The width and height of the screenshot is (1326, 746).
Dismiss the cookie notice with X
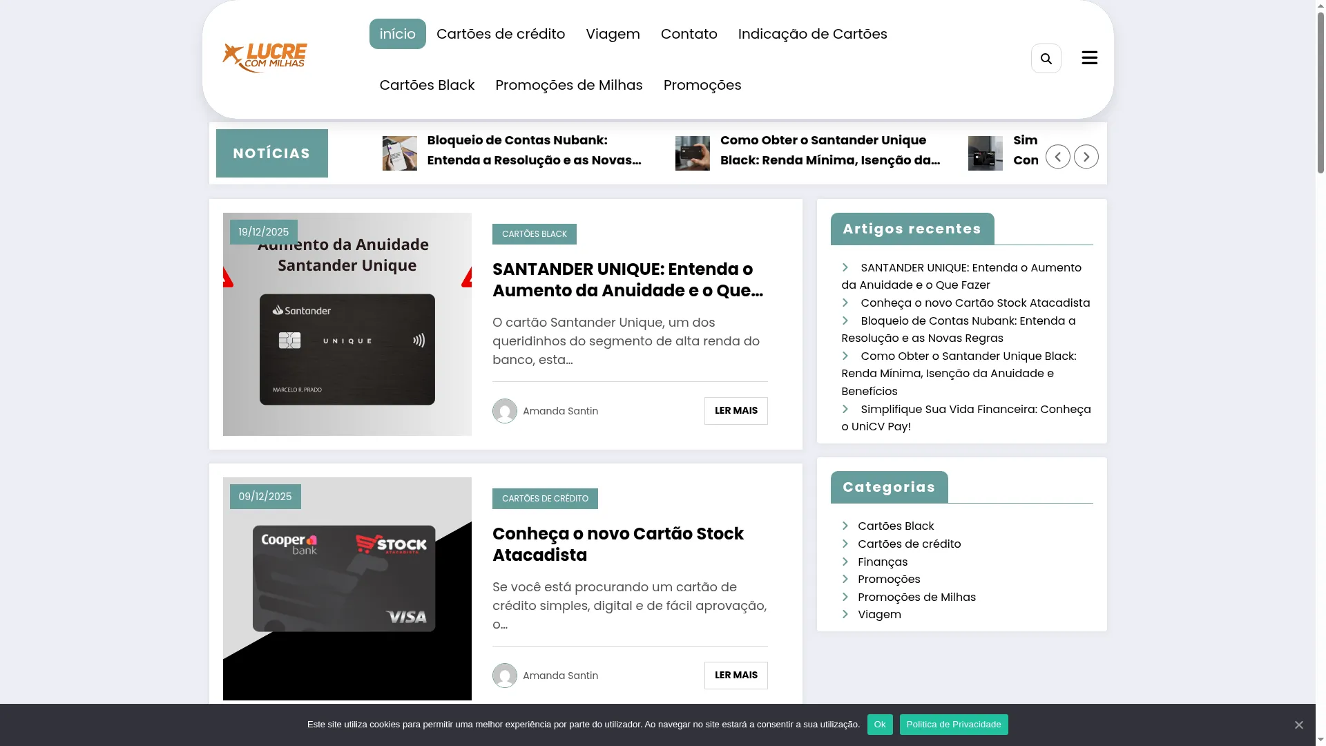[1298, 725]
